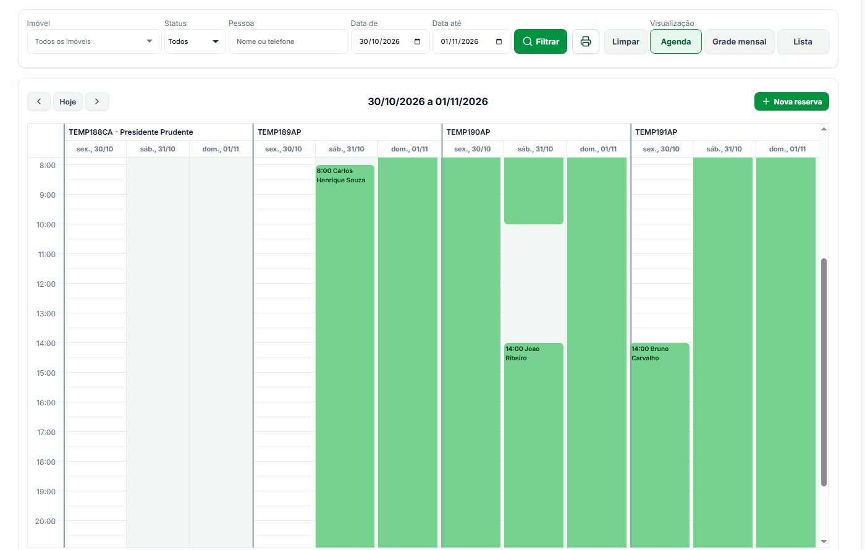Viewport: 865px width, 550px height.
Task: Open the 14:00 Bruno Carvalho reservation
Action: point(660,445)
